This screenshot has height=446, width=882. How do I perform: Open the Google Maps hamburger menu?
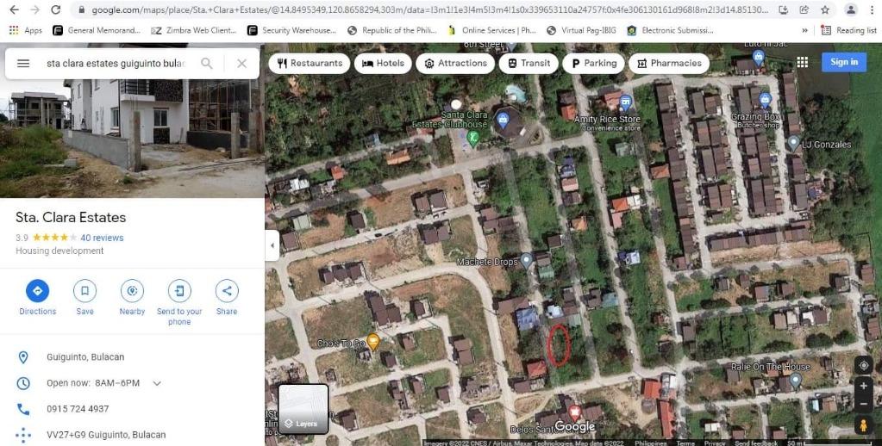[23, 64]
